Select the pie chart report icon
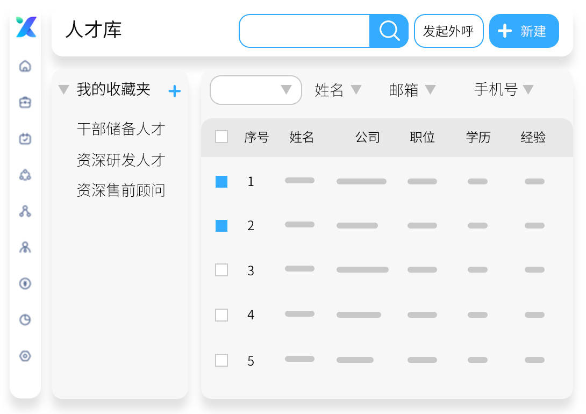The width and height of the screenshot is (586, 414). [x=25, y=320]
